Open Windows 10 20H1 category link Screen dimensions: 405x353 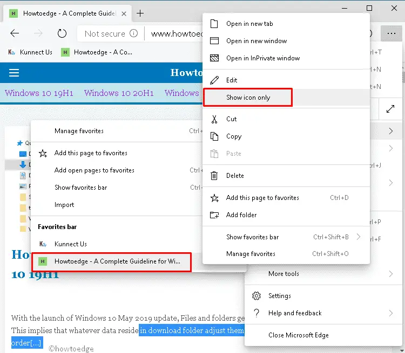point(119,93)
